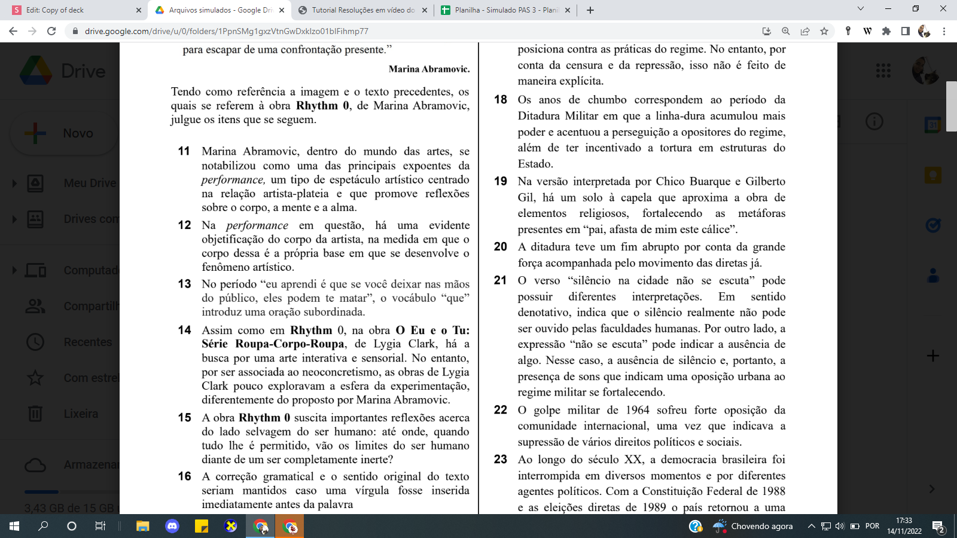The height and width of the screenshot is (538, 957).
Task: Open the password key extension icon
Action: click(x=848, y=31)
